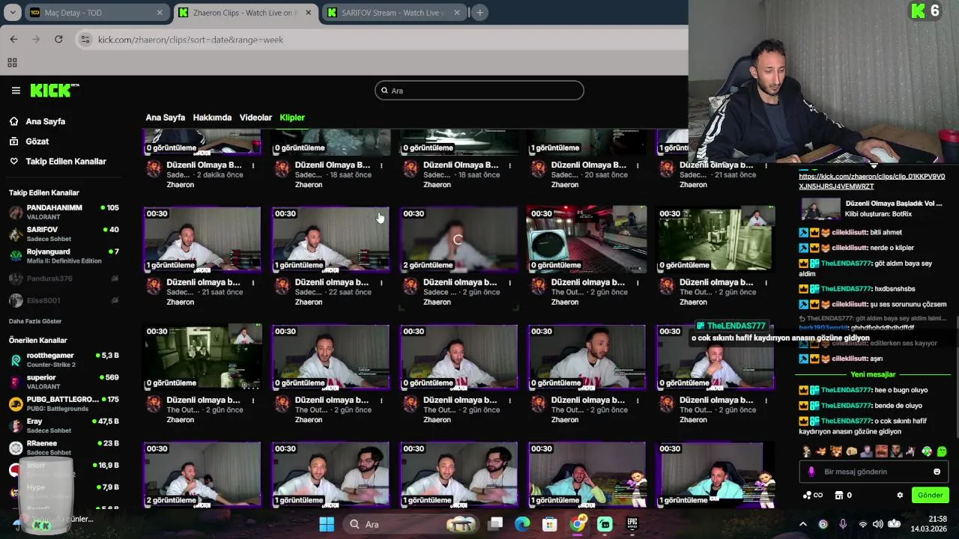Screen dimensions: 959x539
Task: Select the Klipler channel tab
Action: pyautogui.click(x=292, y=118)
